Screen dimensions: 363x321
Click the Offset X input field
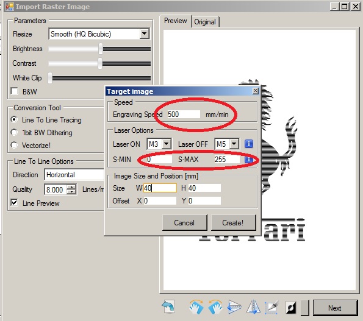160,200
